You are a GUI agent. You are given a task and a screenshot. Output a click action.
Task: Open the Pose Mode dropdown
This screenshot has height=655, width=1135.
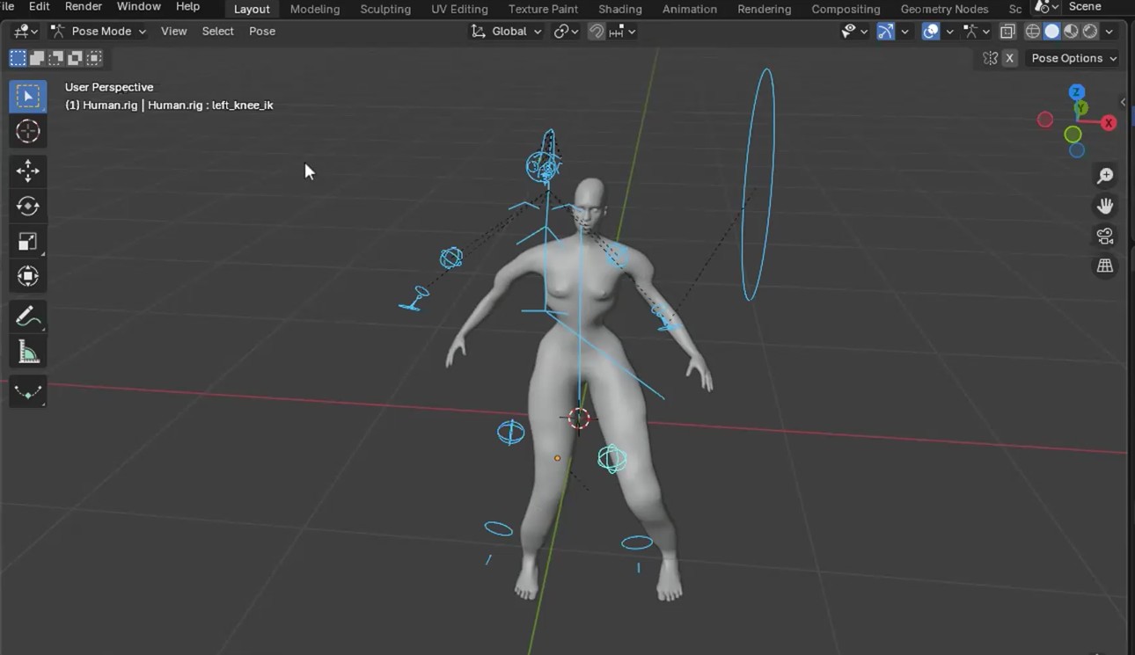(x=99, y=32)
